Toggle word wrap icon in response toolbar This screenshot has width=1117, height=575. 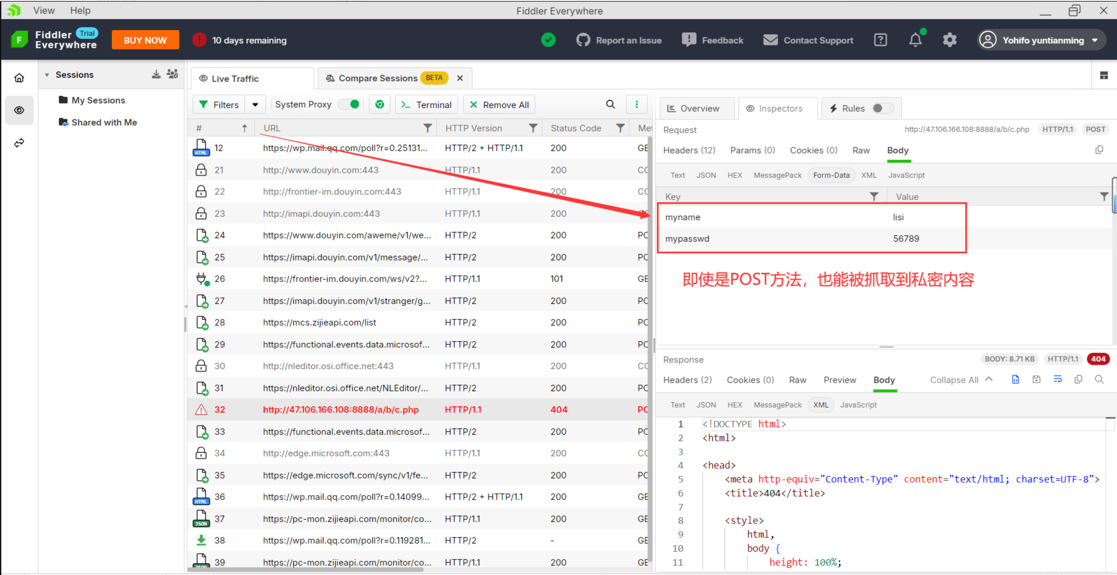point(1058,380)
